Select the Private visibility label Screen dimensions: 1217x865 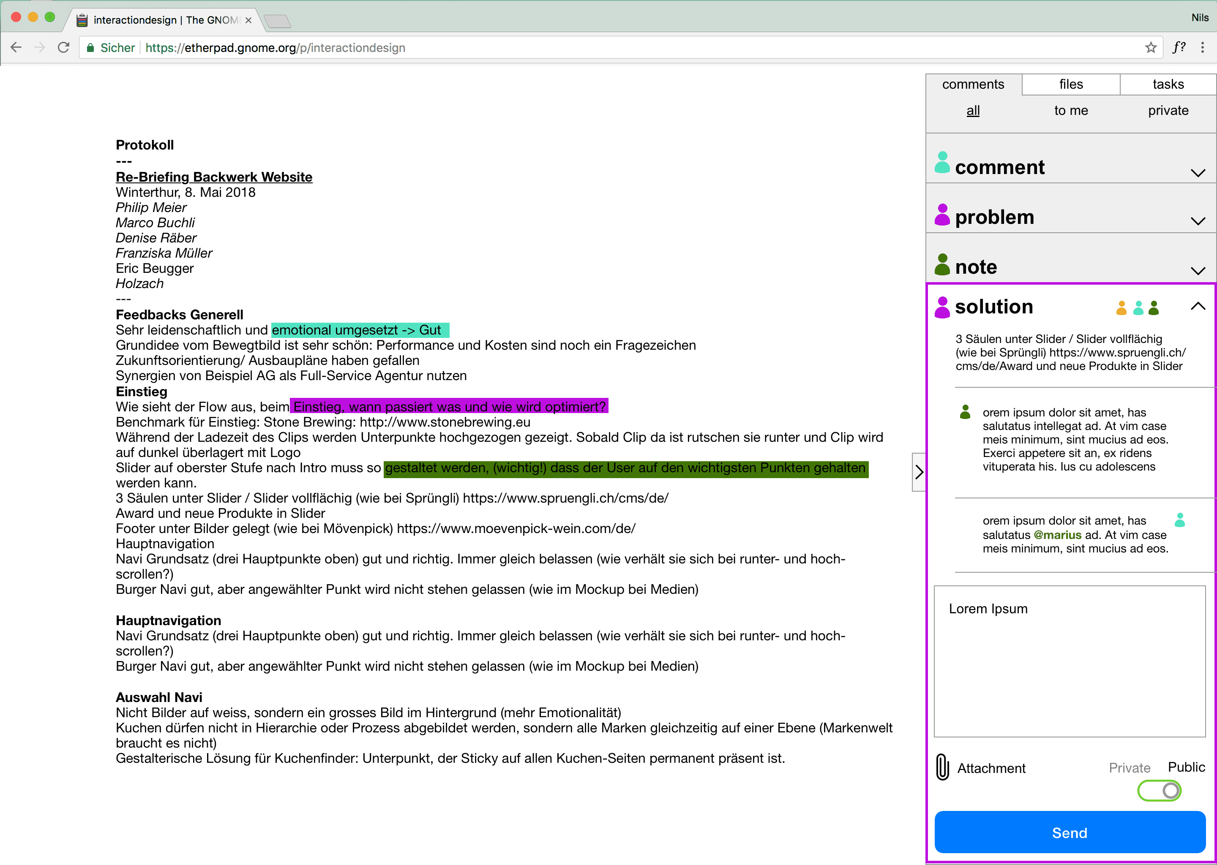point(1129,767)
